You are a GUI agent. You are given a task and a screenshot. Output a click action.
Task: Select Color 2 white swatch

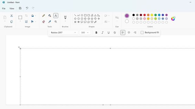tap(127, 21)
